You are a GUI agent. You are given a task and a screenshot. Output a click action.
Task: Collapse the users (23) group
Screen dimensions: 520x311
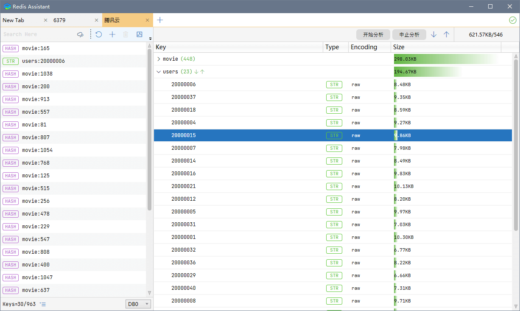(x=159, y=72)
